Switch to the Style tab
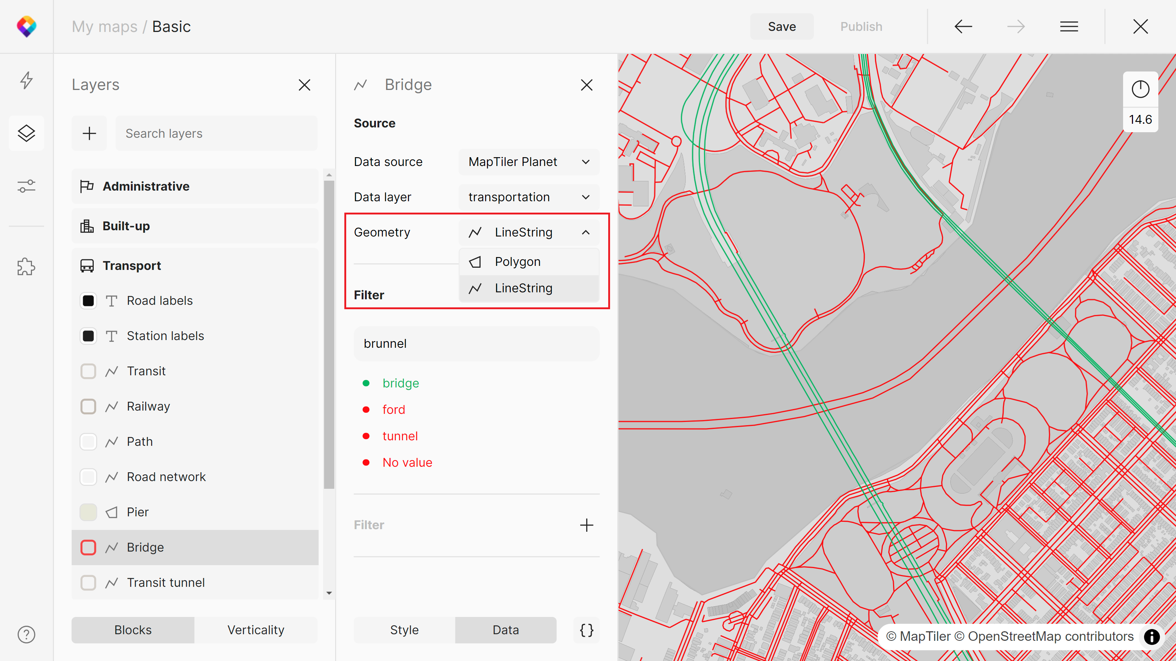This screenshot has height=661, width=1176. click(x=404, y=630)
